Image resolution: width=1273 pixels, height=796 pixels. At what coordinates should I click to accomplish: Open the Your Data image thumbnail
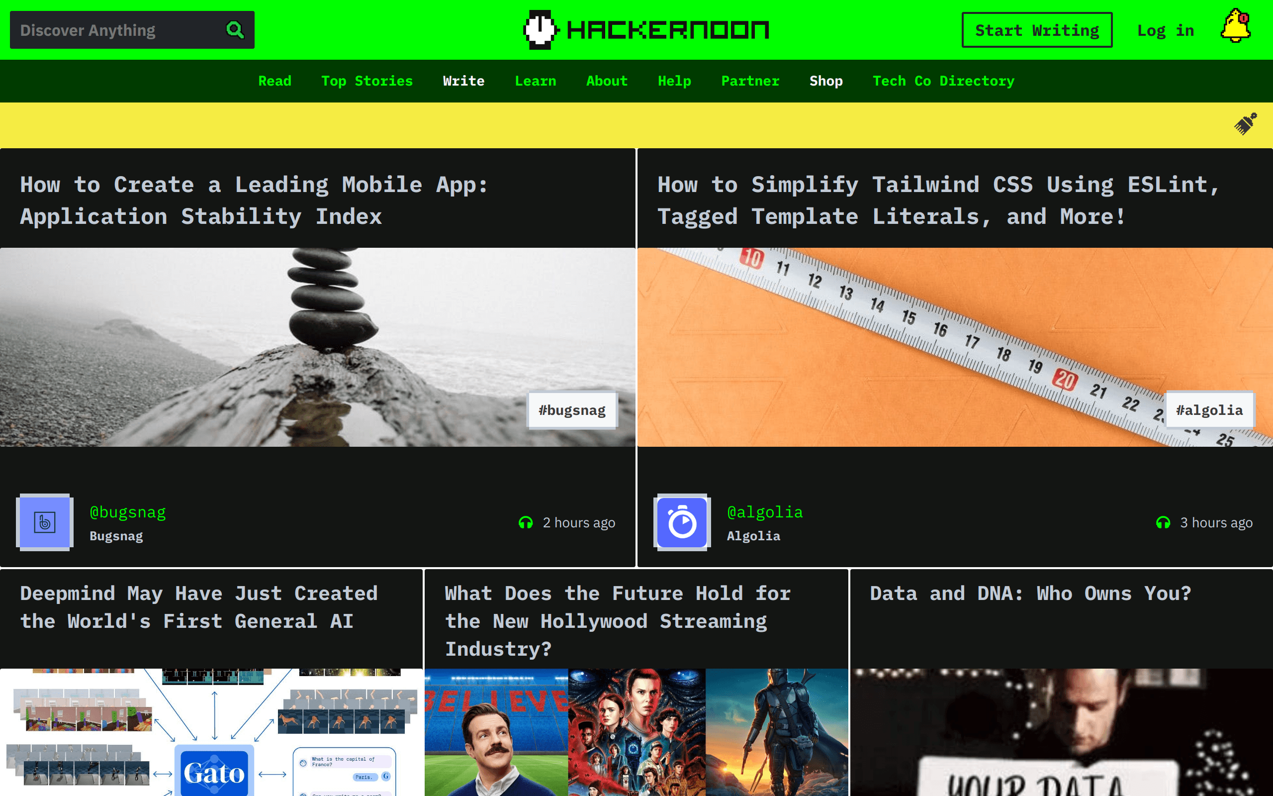[x=1062, y=732]
